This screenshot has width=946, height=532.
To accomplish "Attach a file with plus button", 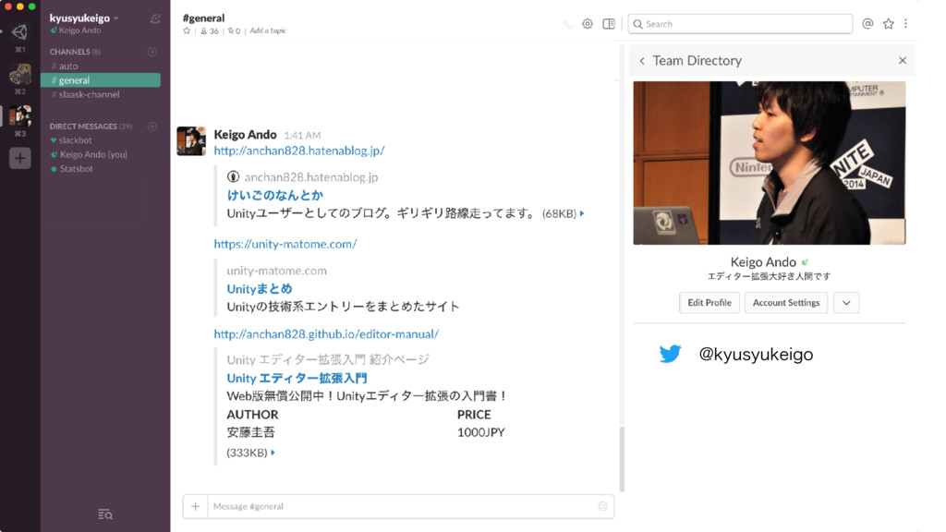I will [x=196, y=507].
